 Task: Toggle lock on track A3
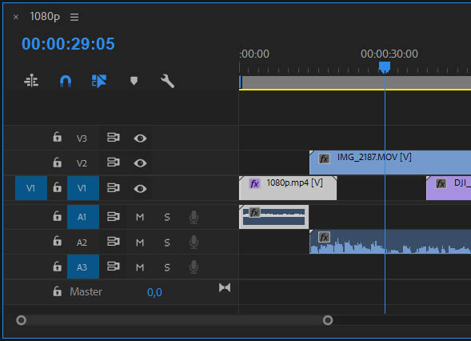point(57,266)
